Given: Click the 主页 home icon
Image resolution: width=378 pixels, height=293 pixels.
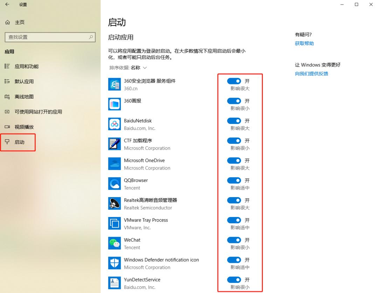Looking at the screenshot, I should pyautogui.click(x=7, y=22).
